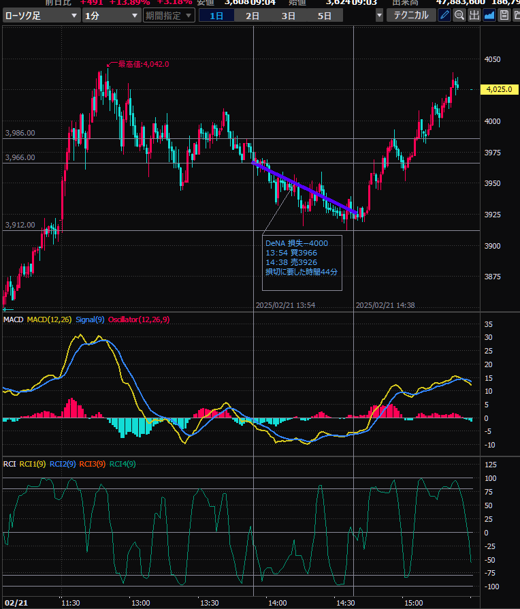Click the DeNA 損失 annotation box
The image size is (520, 609).
tap(302, 262)
